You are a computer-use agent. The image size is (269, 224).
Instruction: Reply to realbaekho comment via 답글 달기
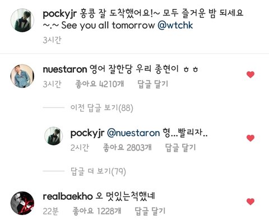tap(150, 211)
